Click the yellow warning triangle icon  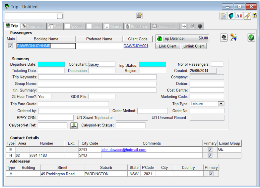pyautogui.click(x=255, y=16)
